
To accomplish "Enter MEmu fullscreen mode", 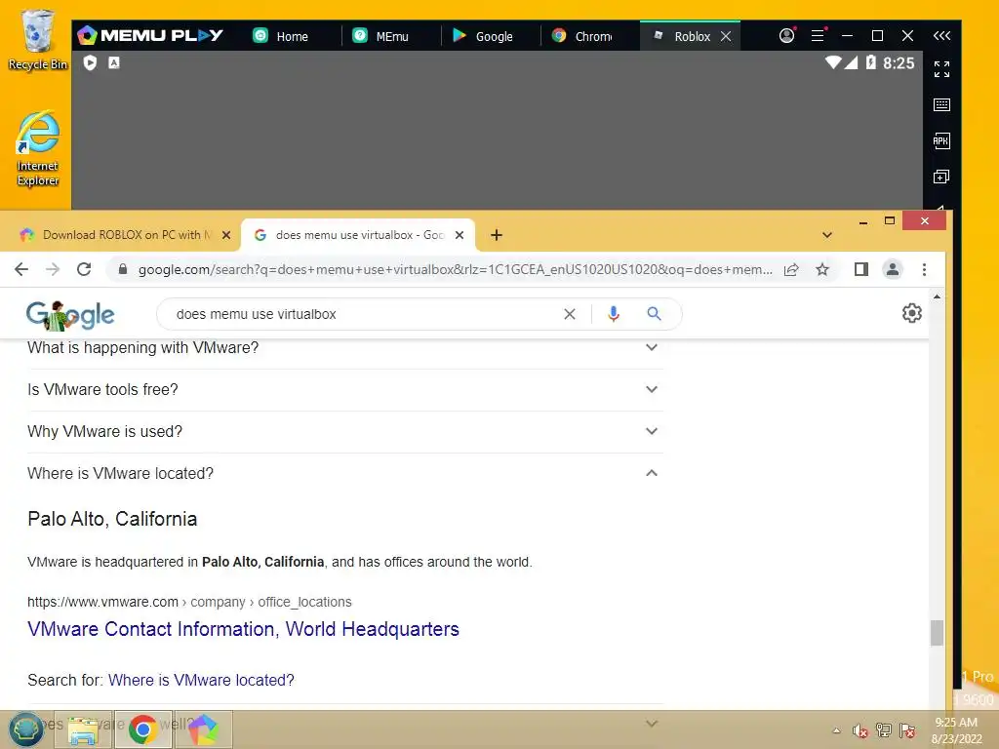I will click(x=941, y=69).
